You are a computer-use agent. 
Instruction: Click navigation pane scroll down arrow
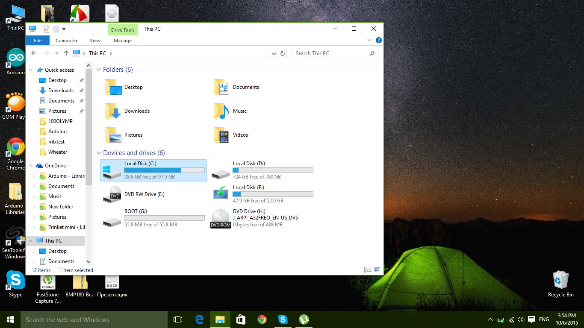(x=88, y=261)
